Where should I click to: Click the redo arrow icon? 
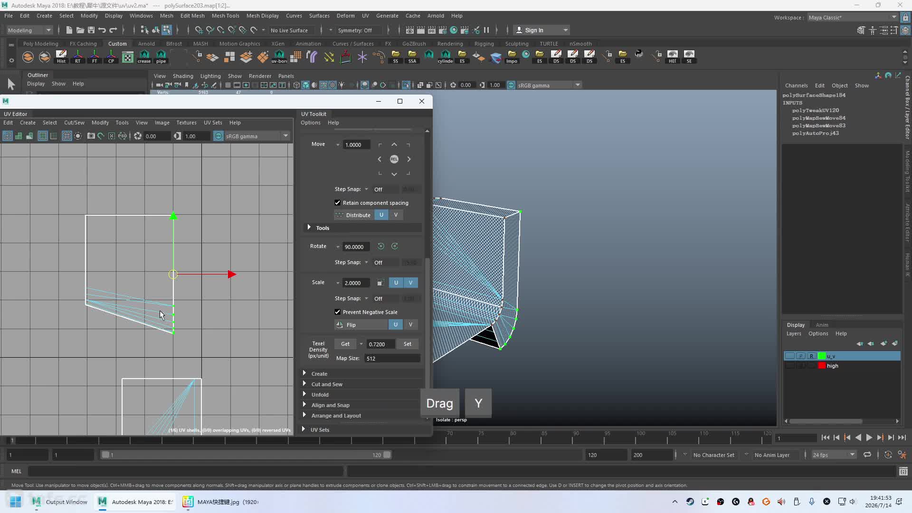(113, 30)
